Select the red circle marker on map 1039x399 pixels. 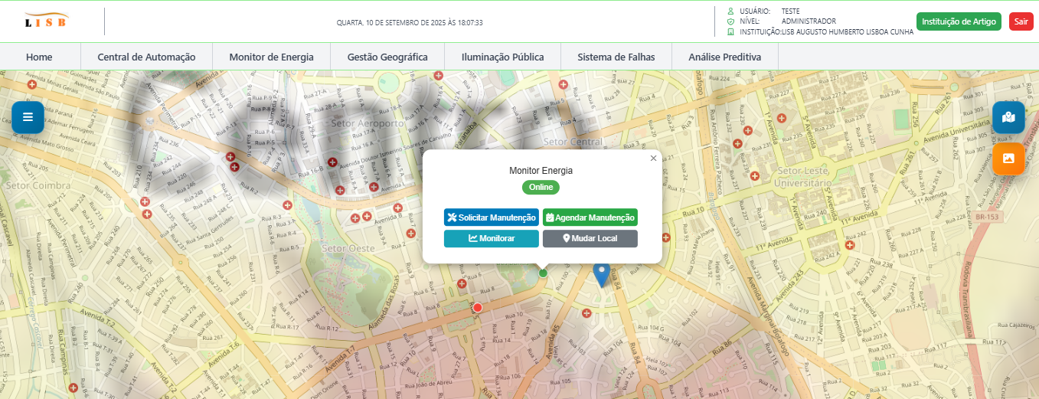478,308
